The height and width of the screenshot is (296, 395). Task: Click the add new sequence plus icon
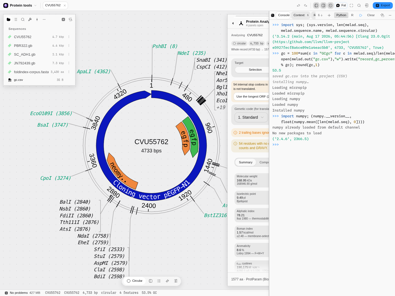pos(63,19)
